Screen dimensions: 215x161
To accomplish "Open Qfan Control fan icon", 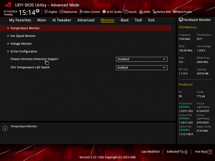I will point(81,12).
